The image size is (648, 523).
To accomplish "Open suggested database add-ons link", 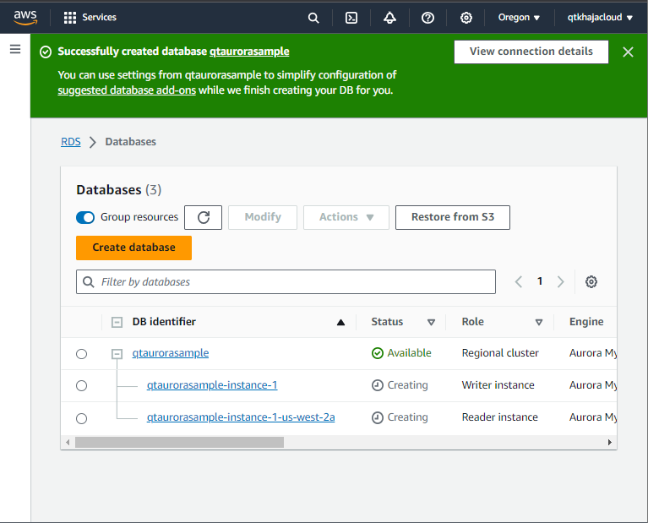I will pyautogui.click(x=127, y=90).
